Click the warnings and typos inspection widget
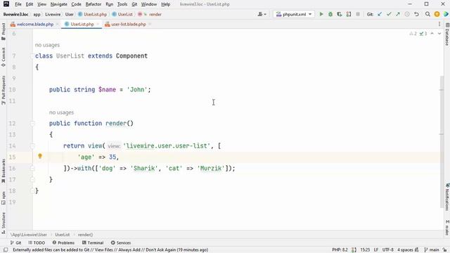Screen dimensions: 450x253 pyautogui.click(x=418, y=34)
